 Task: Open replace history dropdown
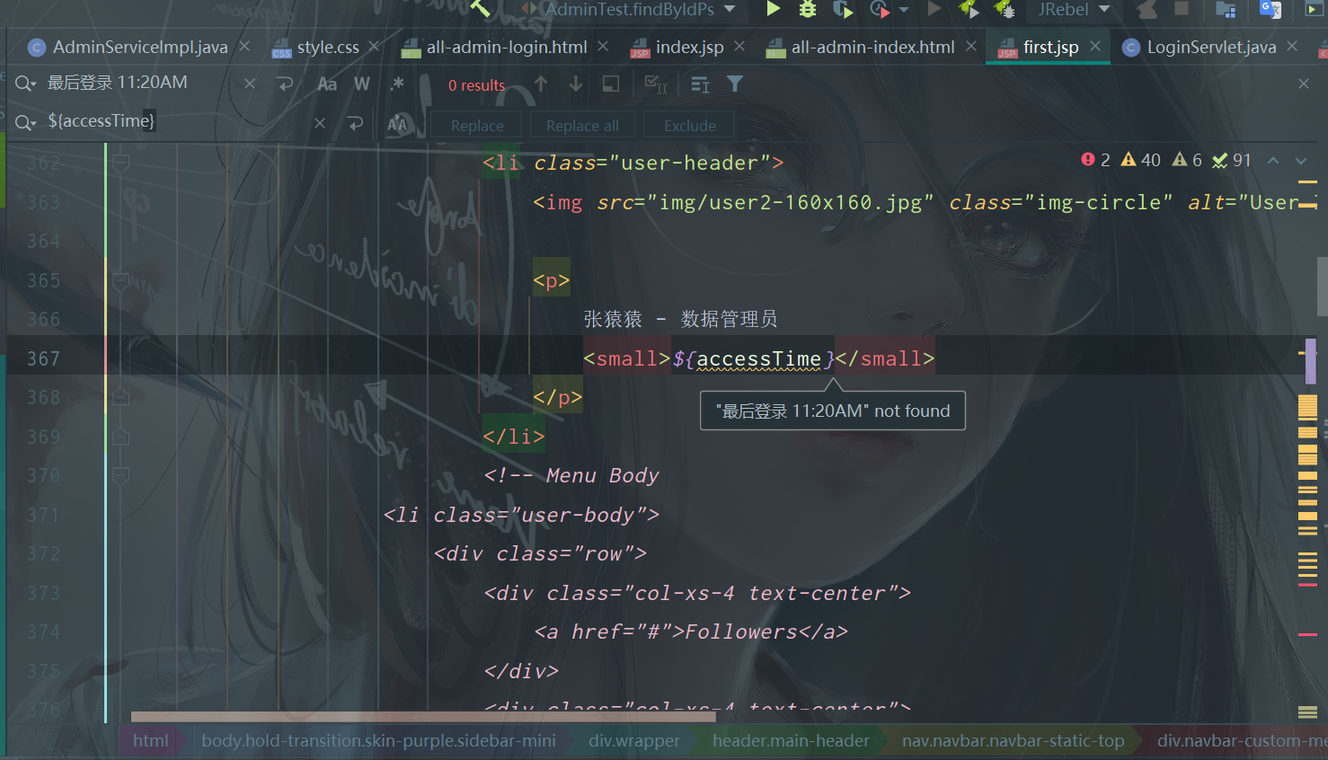(x=26, y=122)
